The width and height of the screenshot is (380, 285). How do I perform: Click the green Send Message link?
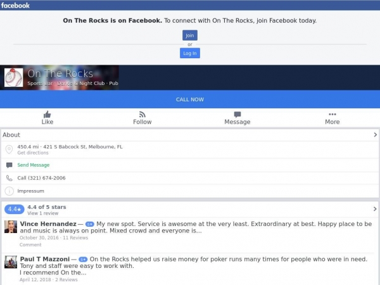click(x=33, y=165)
